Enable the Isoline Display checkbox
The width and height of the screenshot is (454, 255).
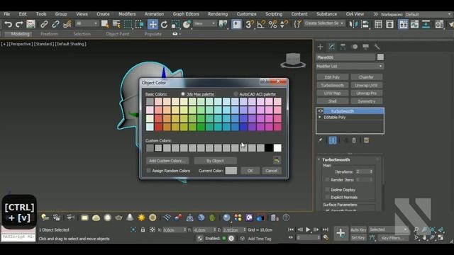327,190
